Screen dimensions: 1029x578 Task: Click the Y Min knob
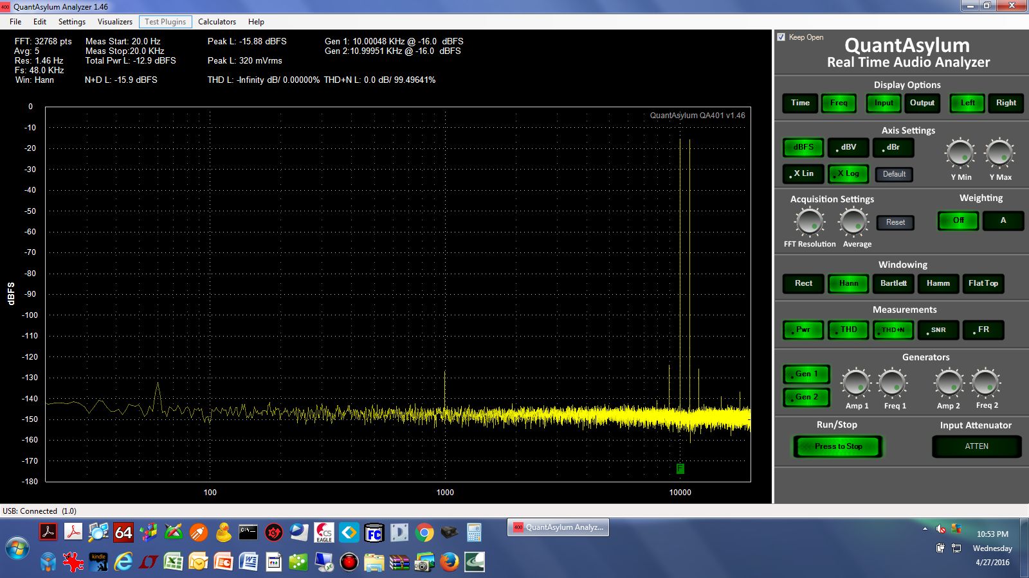point(960,153)
